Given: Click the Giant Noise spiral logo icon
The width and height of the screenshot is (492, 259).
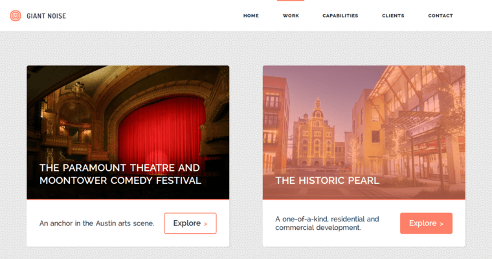Looking at the screenshot, I should 16,16.
